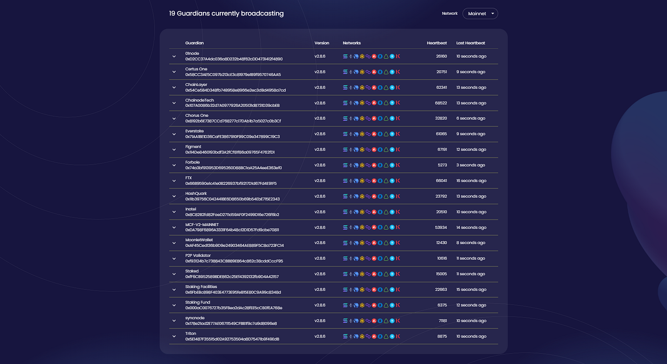The image size is (667, 364).
Task: Click the Oasis icon in the Figment row
Action: coord(380,150)
